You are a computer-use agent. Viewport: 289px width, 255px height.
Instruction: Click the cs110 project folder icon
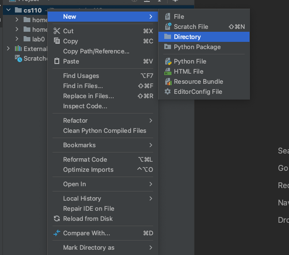(x=18, y=10)
